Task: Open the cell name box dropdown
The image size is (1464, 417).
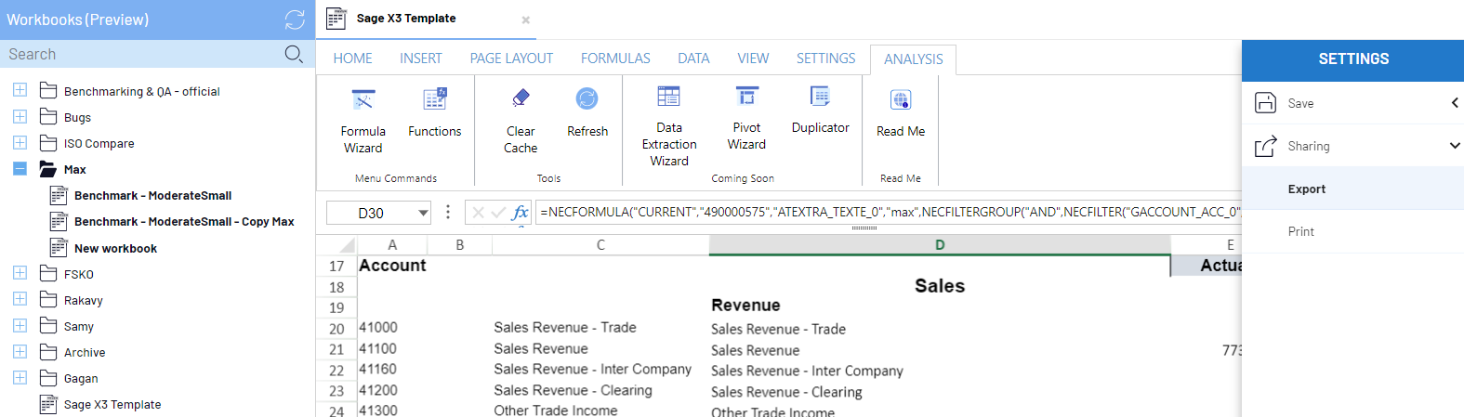Action: click(423, 213)
